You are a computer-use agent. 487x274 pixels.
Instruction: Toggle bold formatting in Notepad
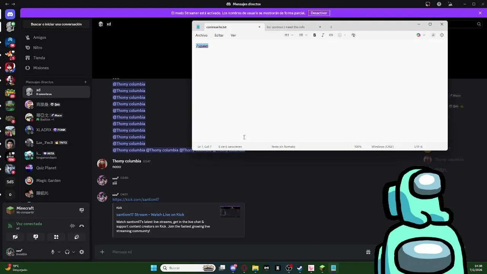(x=315, y=35)
